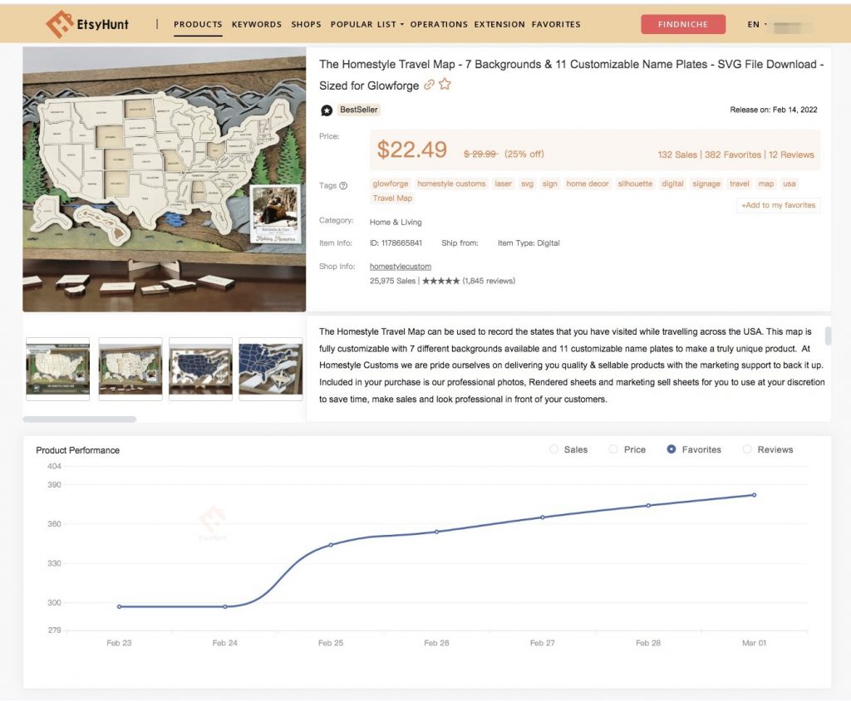Click the EtsyHunt logo icon

(x=60, y=23)
